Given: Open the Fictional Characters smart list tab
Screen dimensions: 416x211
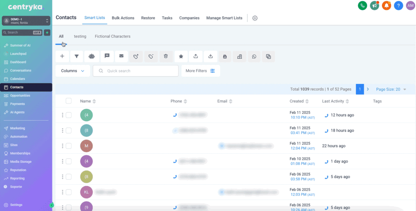Looking at the screenshot, I should [113, 37].
